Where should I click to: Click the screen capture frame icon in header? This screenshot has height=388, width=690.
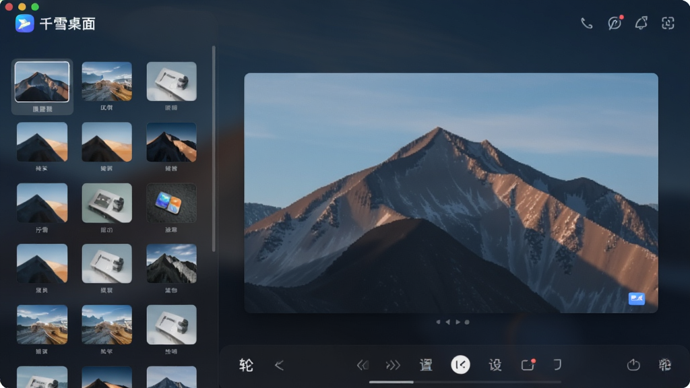668,23
